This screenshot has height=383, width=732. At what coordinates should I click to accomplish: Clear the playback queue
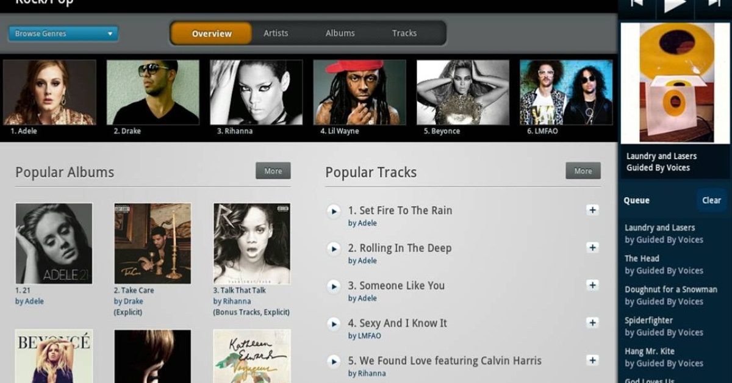(x=711, y=200)
